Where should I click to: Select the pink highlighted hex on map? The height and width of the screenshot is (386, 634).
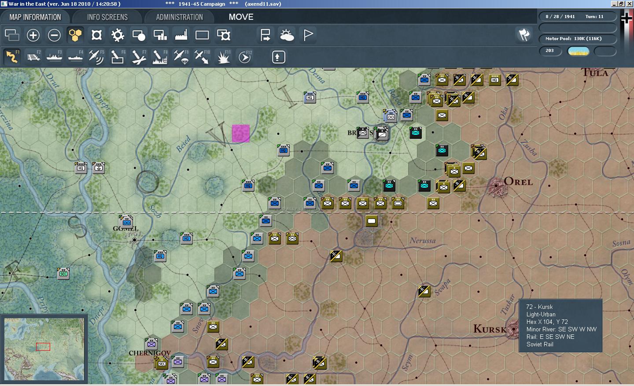(241, 134)
